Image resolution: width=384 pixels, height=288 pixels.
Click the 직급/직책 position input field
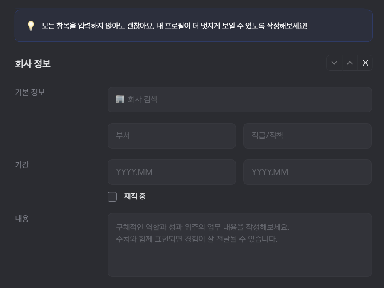307,135
